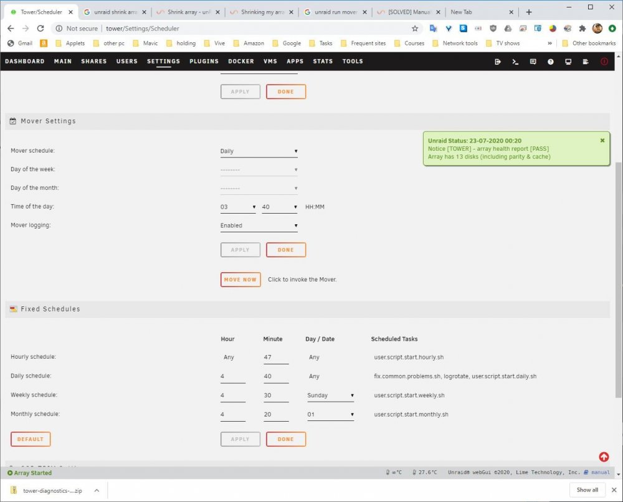Click Apply in Fixed Schedules
This screenshot has height=502, width=623.
(240, 439)
